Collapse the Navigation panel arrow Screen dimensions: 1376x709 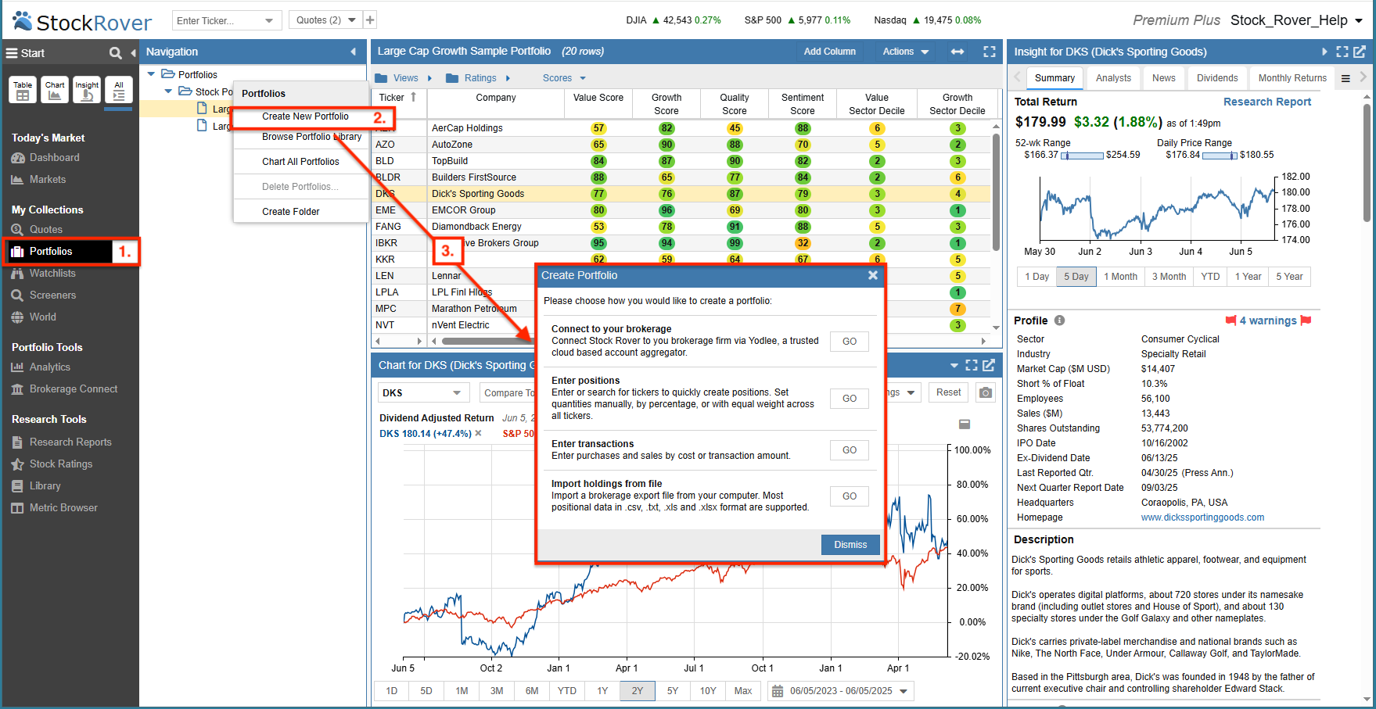click(x=353, y=52)
